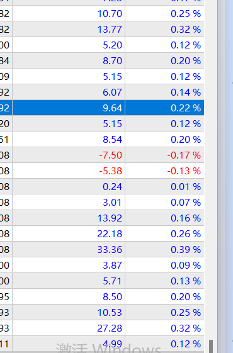This screenshot has width=233, height=353.
Task: Select the cell showing 10.70
Action: pyautogui.click(x=110, y=14)
